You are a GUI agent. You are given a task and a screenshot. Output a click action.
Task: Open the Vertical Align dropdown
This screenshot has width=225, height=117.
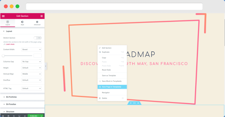point(31,74)
